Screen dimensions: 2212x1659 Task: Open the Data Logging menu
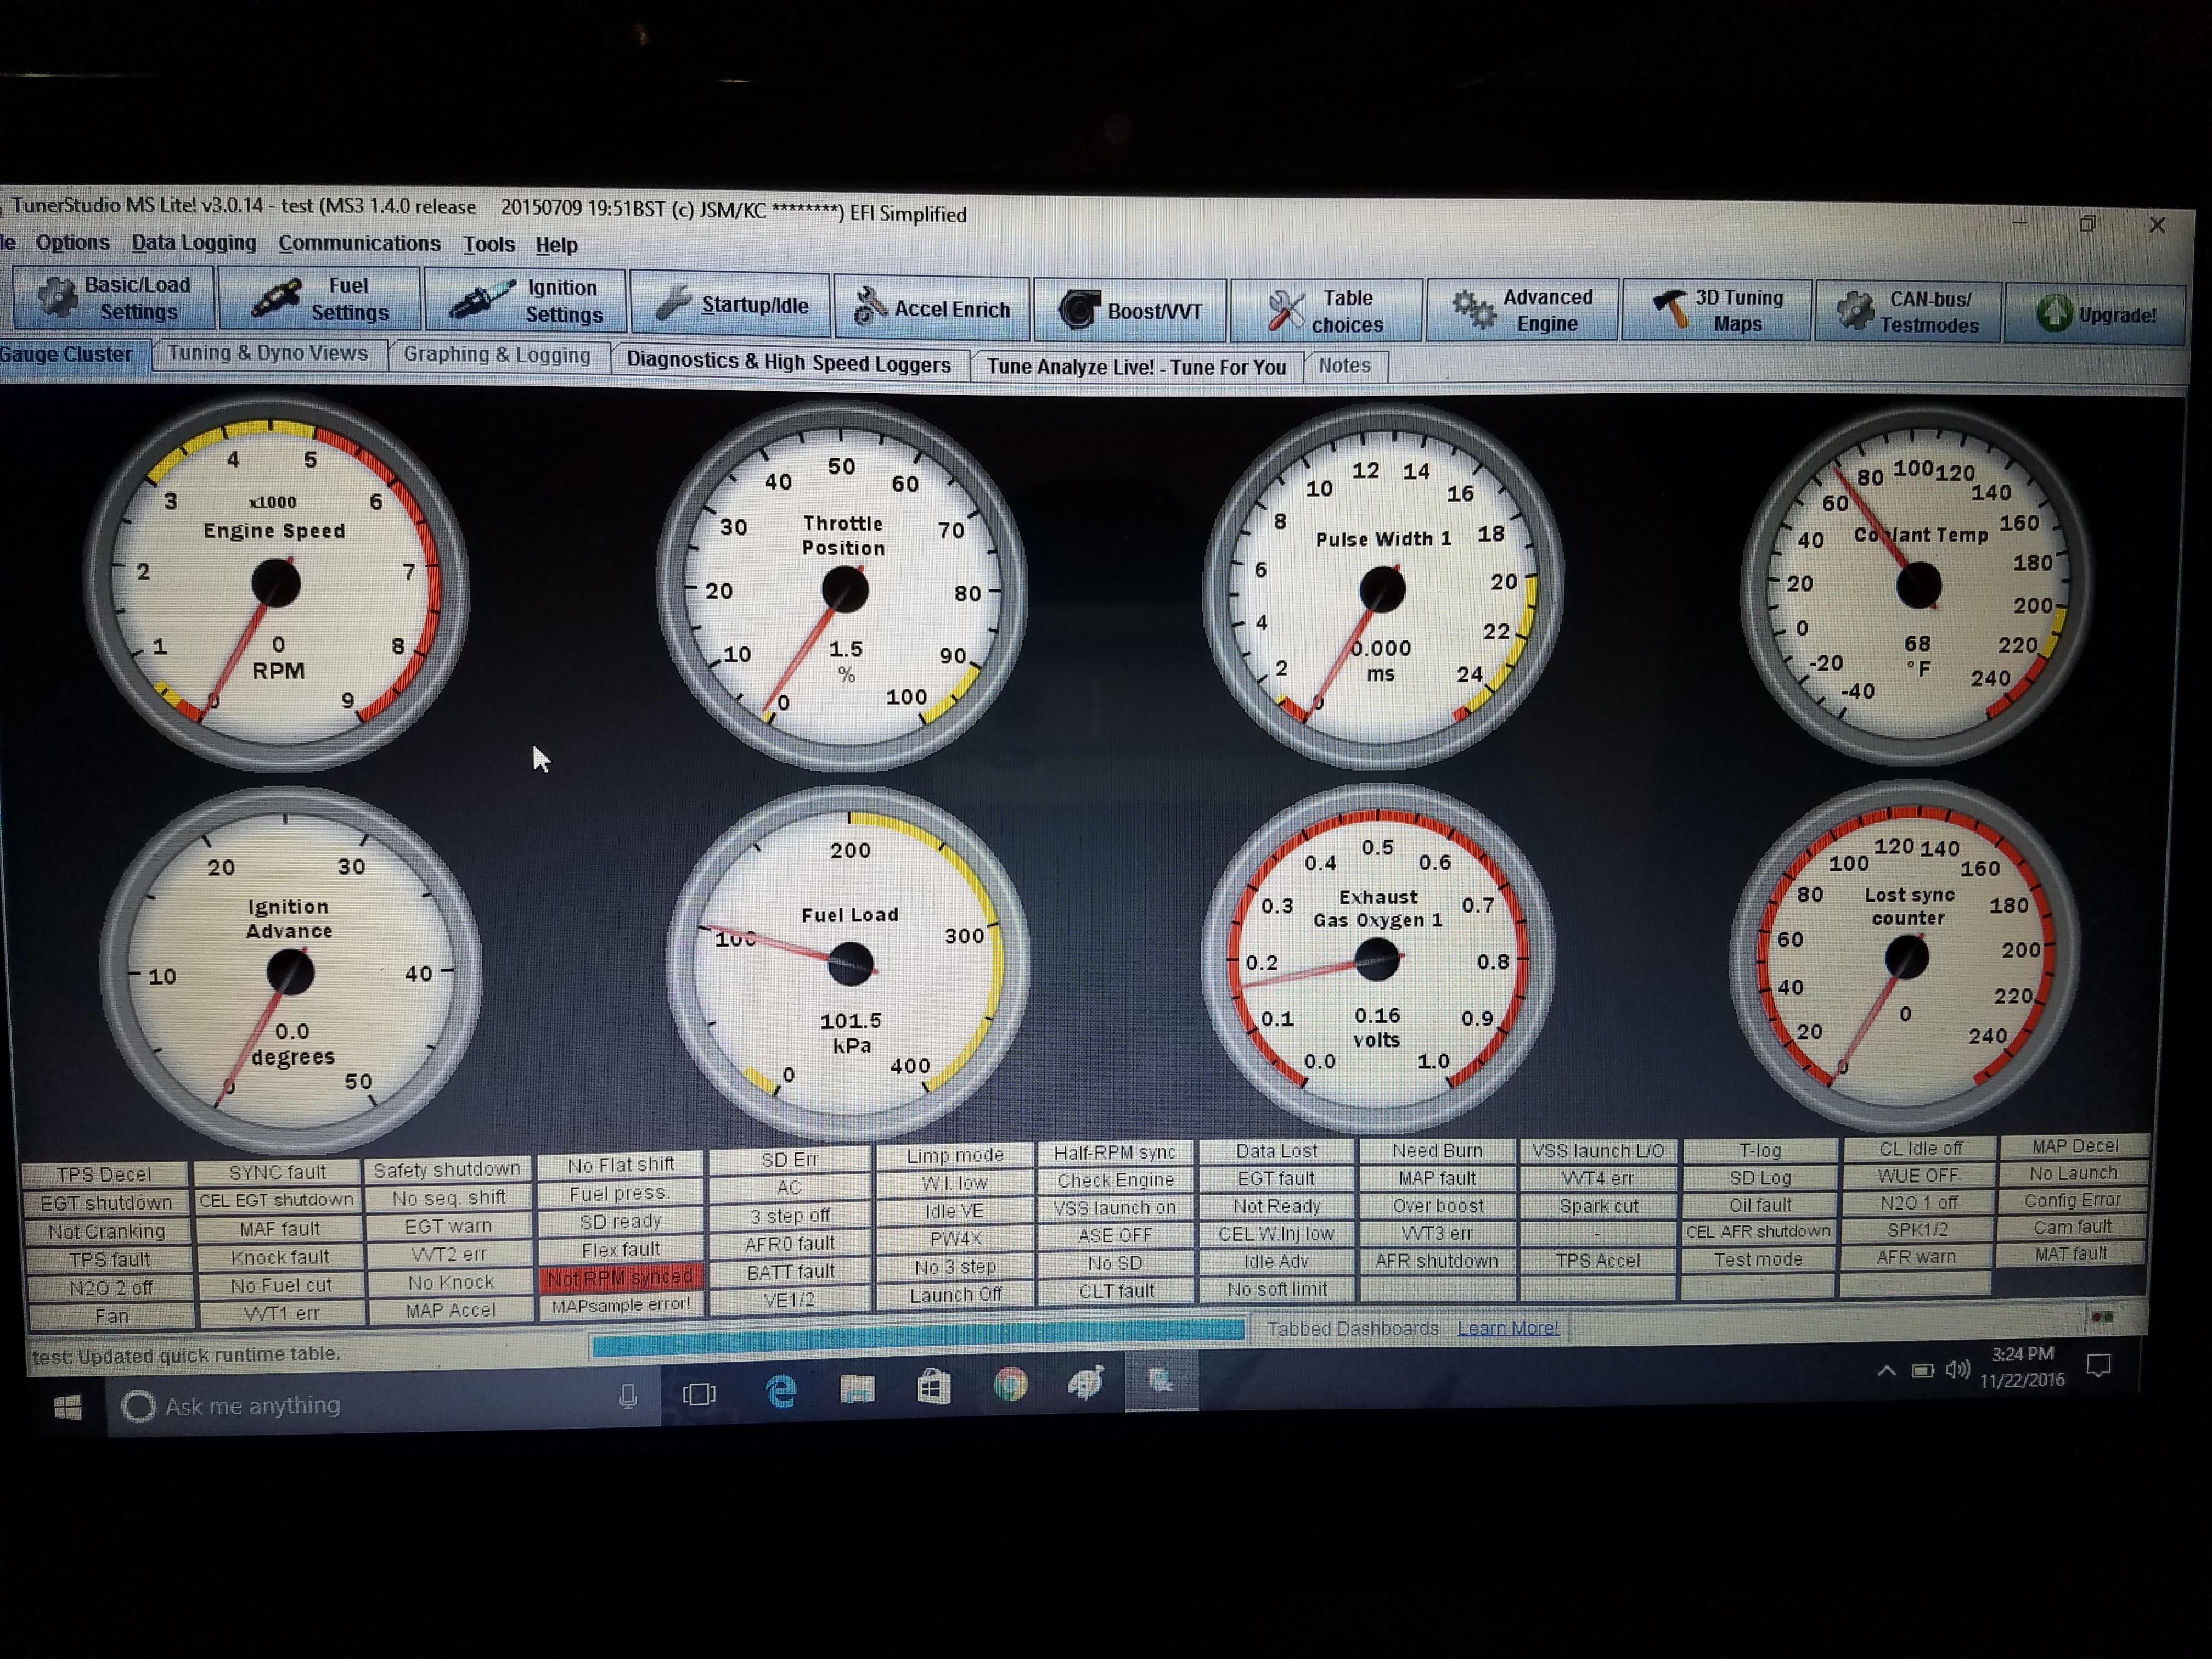coord(194,243)
